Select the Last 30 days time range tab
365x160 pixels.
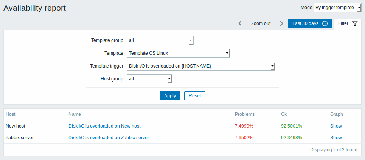(x=310, y=23)
